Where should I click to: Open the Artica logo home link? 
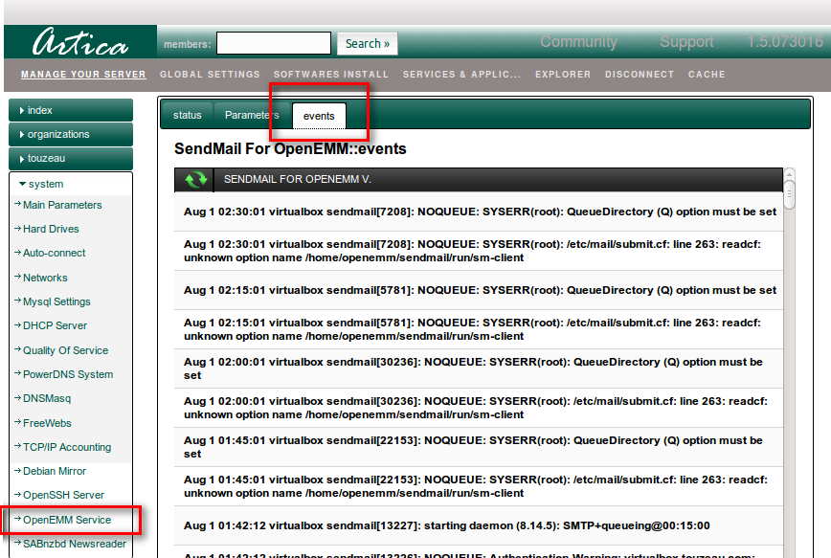(x=80, y=42)
